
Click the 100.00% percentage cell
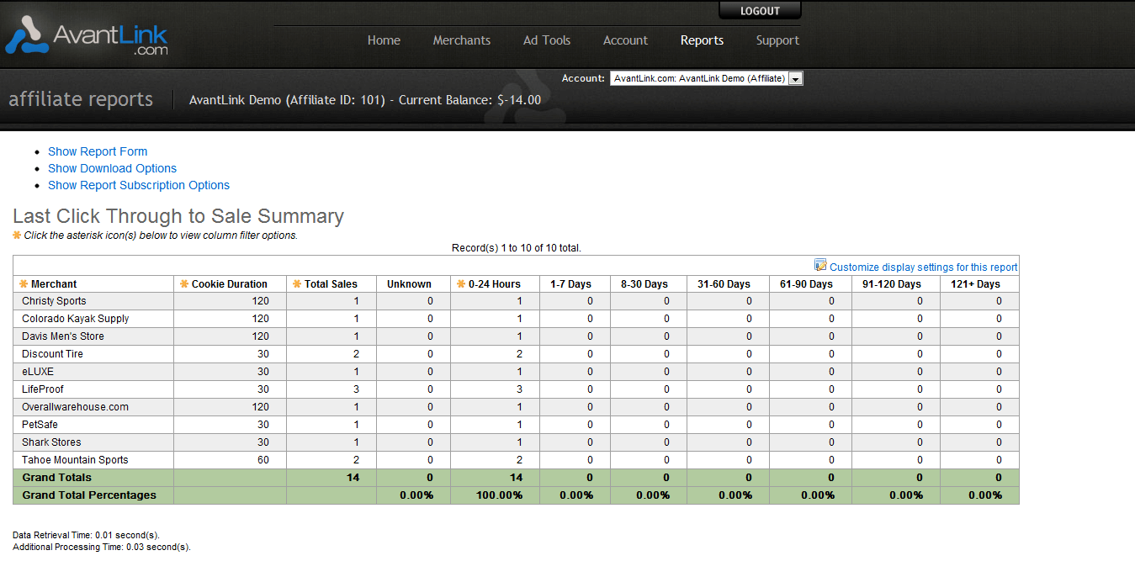tap(501, 495)
